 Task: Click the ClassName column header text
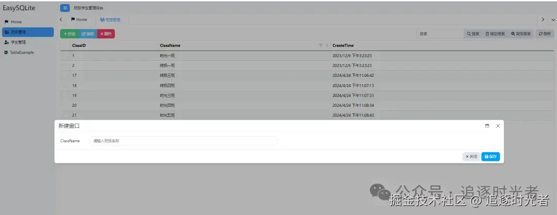tap(170, 45)
